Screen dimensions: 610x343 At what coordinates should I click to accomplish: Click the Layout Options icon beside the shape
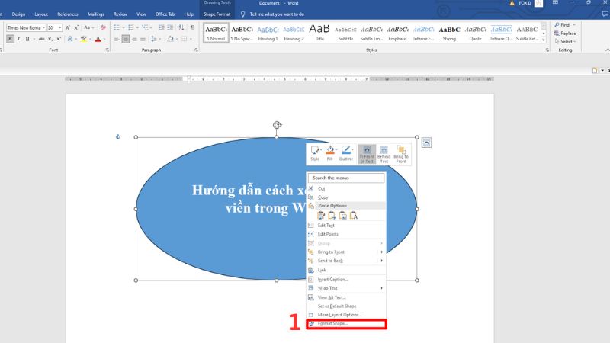click(x=426, y=143)
